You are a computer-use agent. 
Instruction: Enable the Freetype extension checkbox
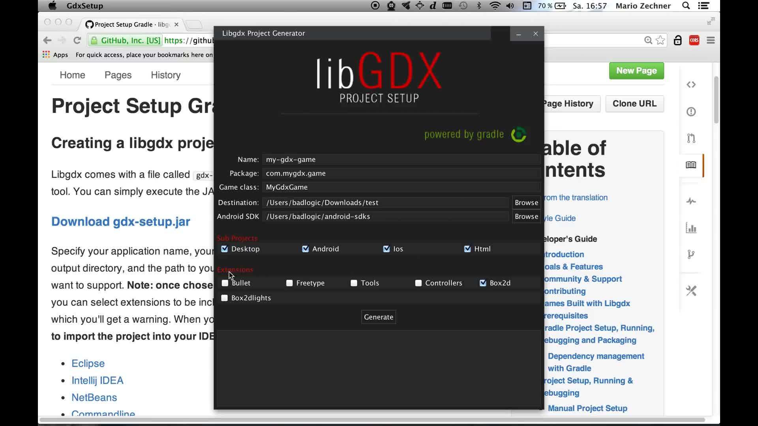289,283
